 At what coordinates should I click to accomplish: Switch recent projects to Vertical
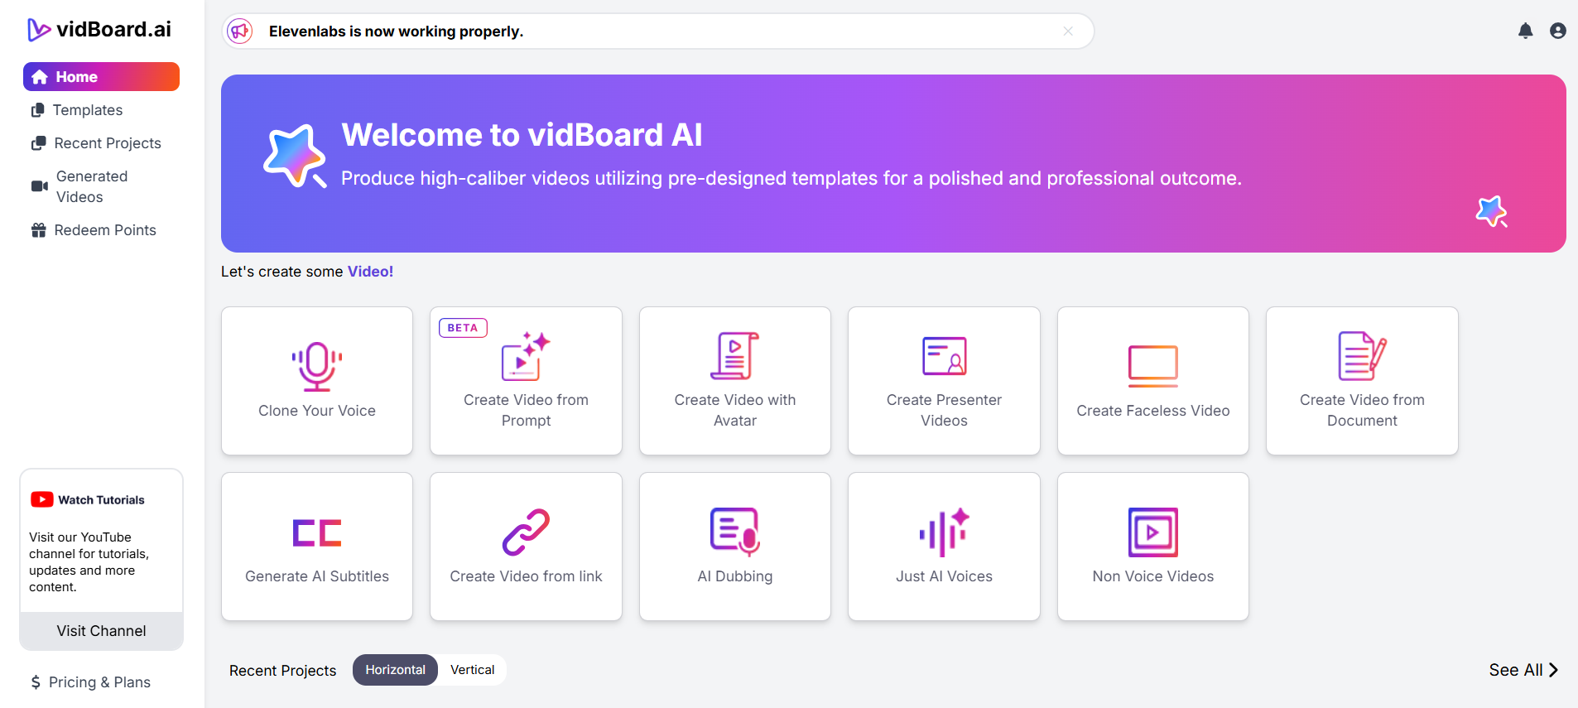point(472,670)
